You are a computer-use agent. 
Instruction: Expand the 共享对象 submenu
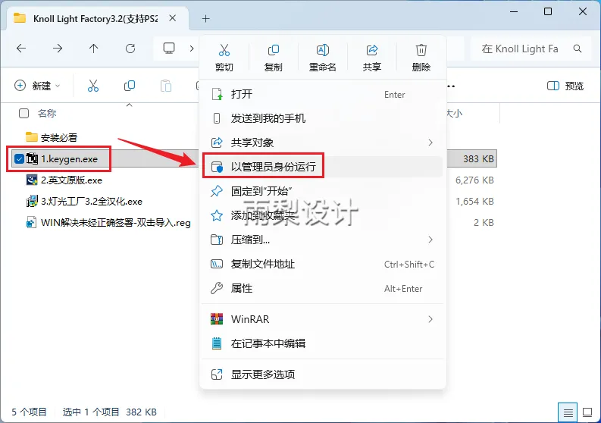coord(430,143)
